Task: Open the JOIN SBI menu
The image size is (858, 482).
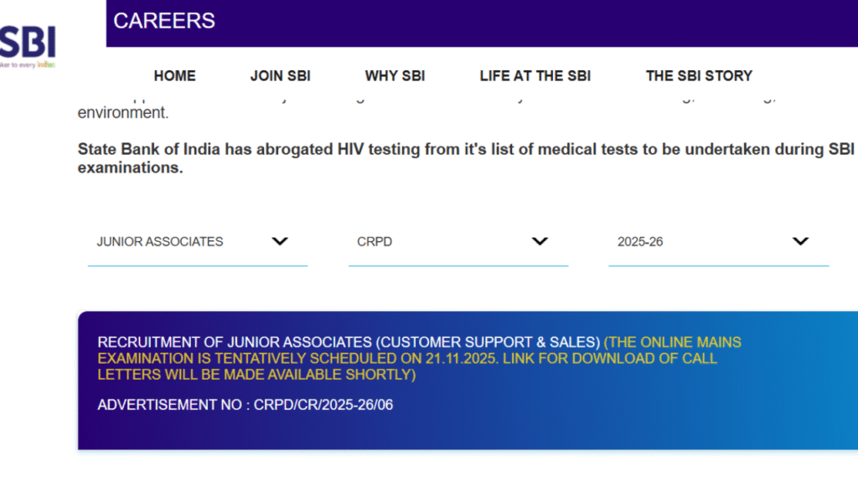Action: (x=280, y=76)
